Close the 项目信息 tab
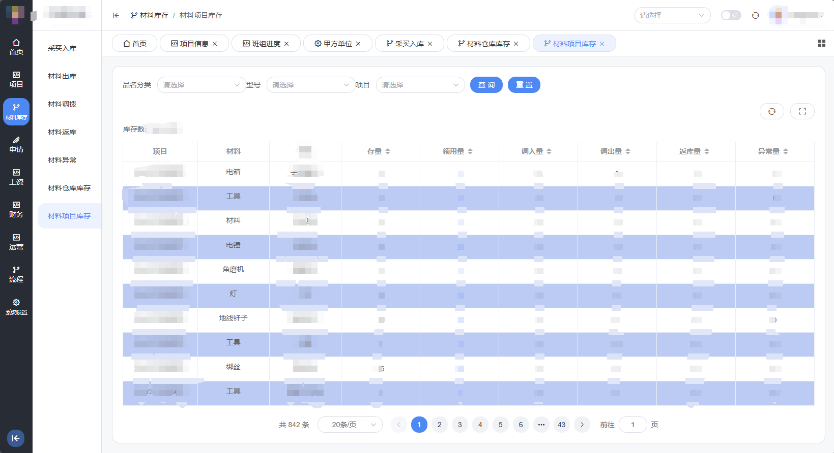This screenshot has height=453, width=834. click(215, 44)
